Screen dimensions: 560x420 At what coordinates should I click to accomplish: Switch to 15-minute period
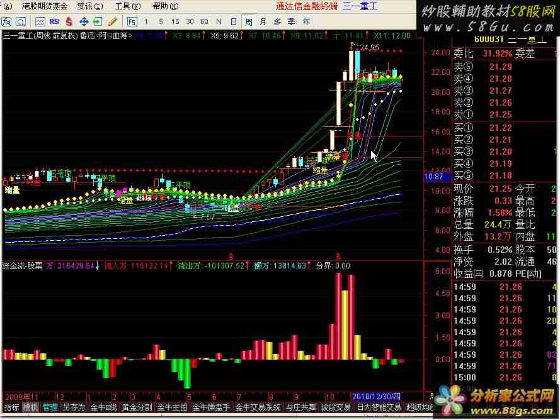click(x=175, y=22)
